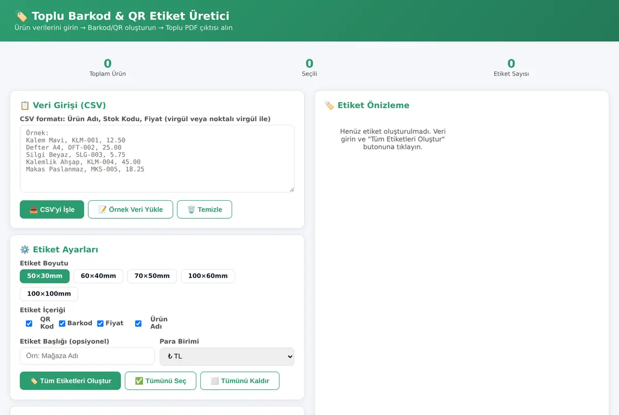This screenshot has width=619, height=415.
Task: Click the Tümünü Kaldır button
Action: click(x=240, y=381)
